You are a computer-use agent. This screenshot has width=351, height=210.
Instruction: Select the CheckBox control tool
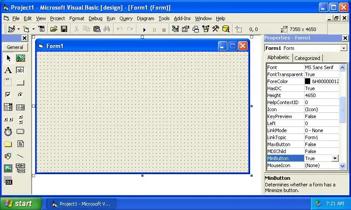point(8,94)
